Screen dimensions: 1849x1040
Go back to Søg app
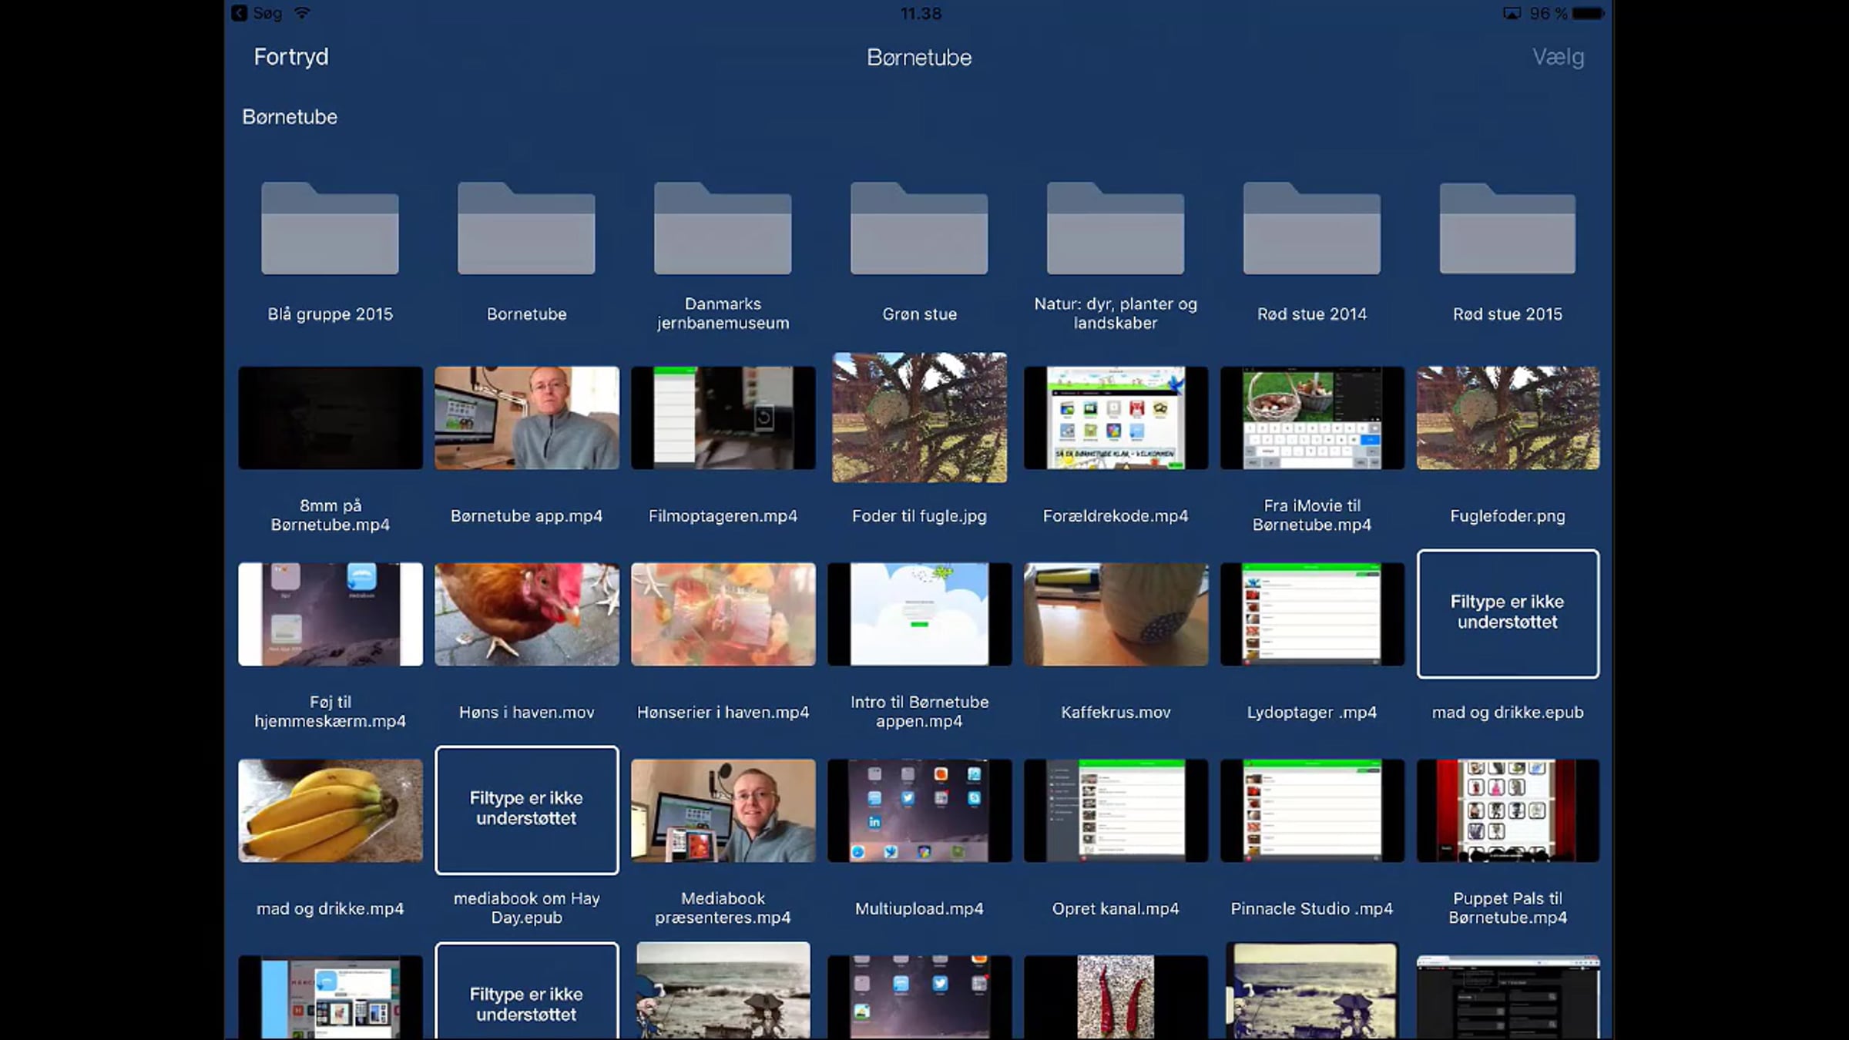click(258, 13)
